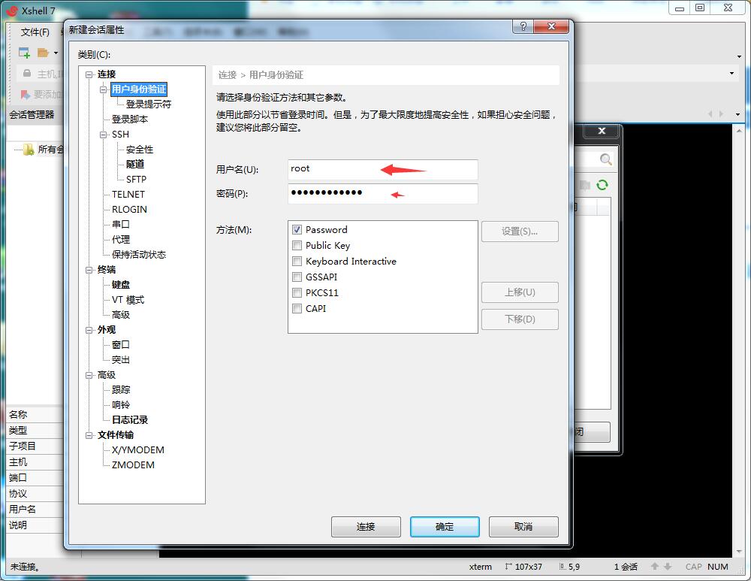The height and width of the screenshot is (581, 751).
Task: Open the tab list dropdown arrow above terminal
Action: point(737,114)
